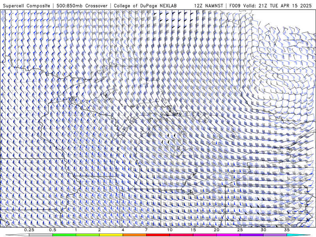Click the legend value 4
Screen dimensions: 316x237
tap(123, 230)
